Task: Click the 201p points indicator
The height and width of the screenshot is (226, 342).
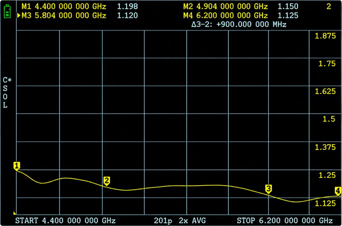Action: tap(163, 220)
